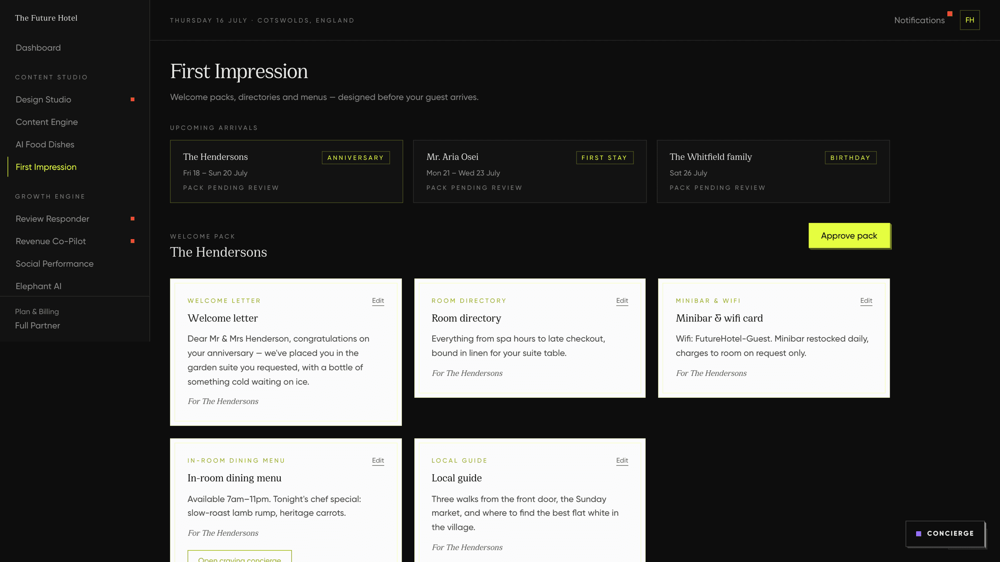The image size is (1000, 562).
Task: Open Social Performance section
Action: click(x=54, y=264)
